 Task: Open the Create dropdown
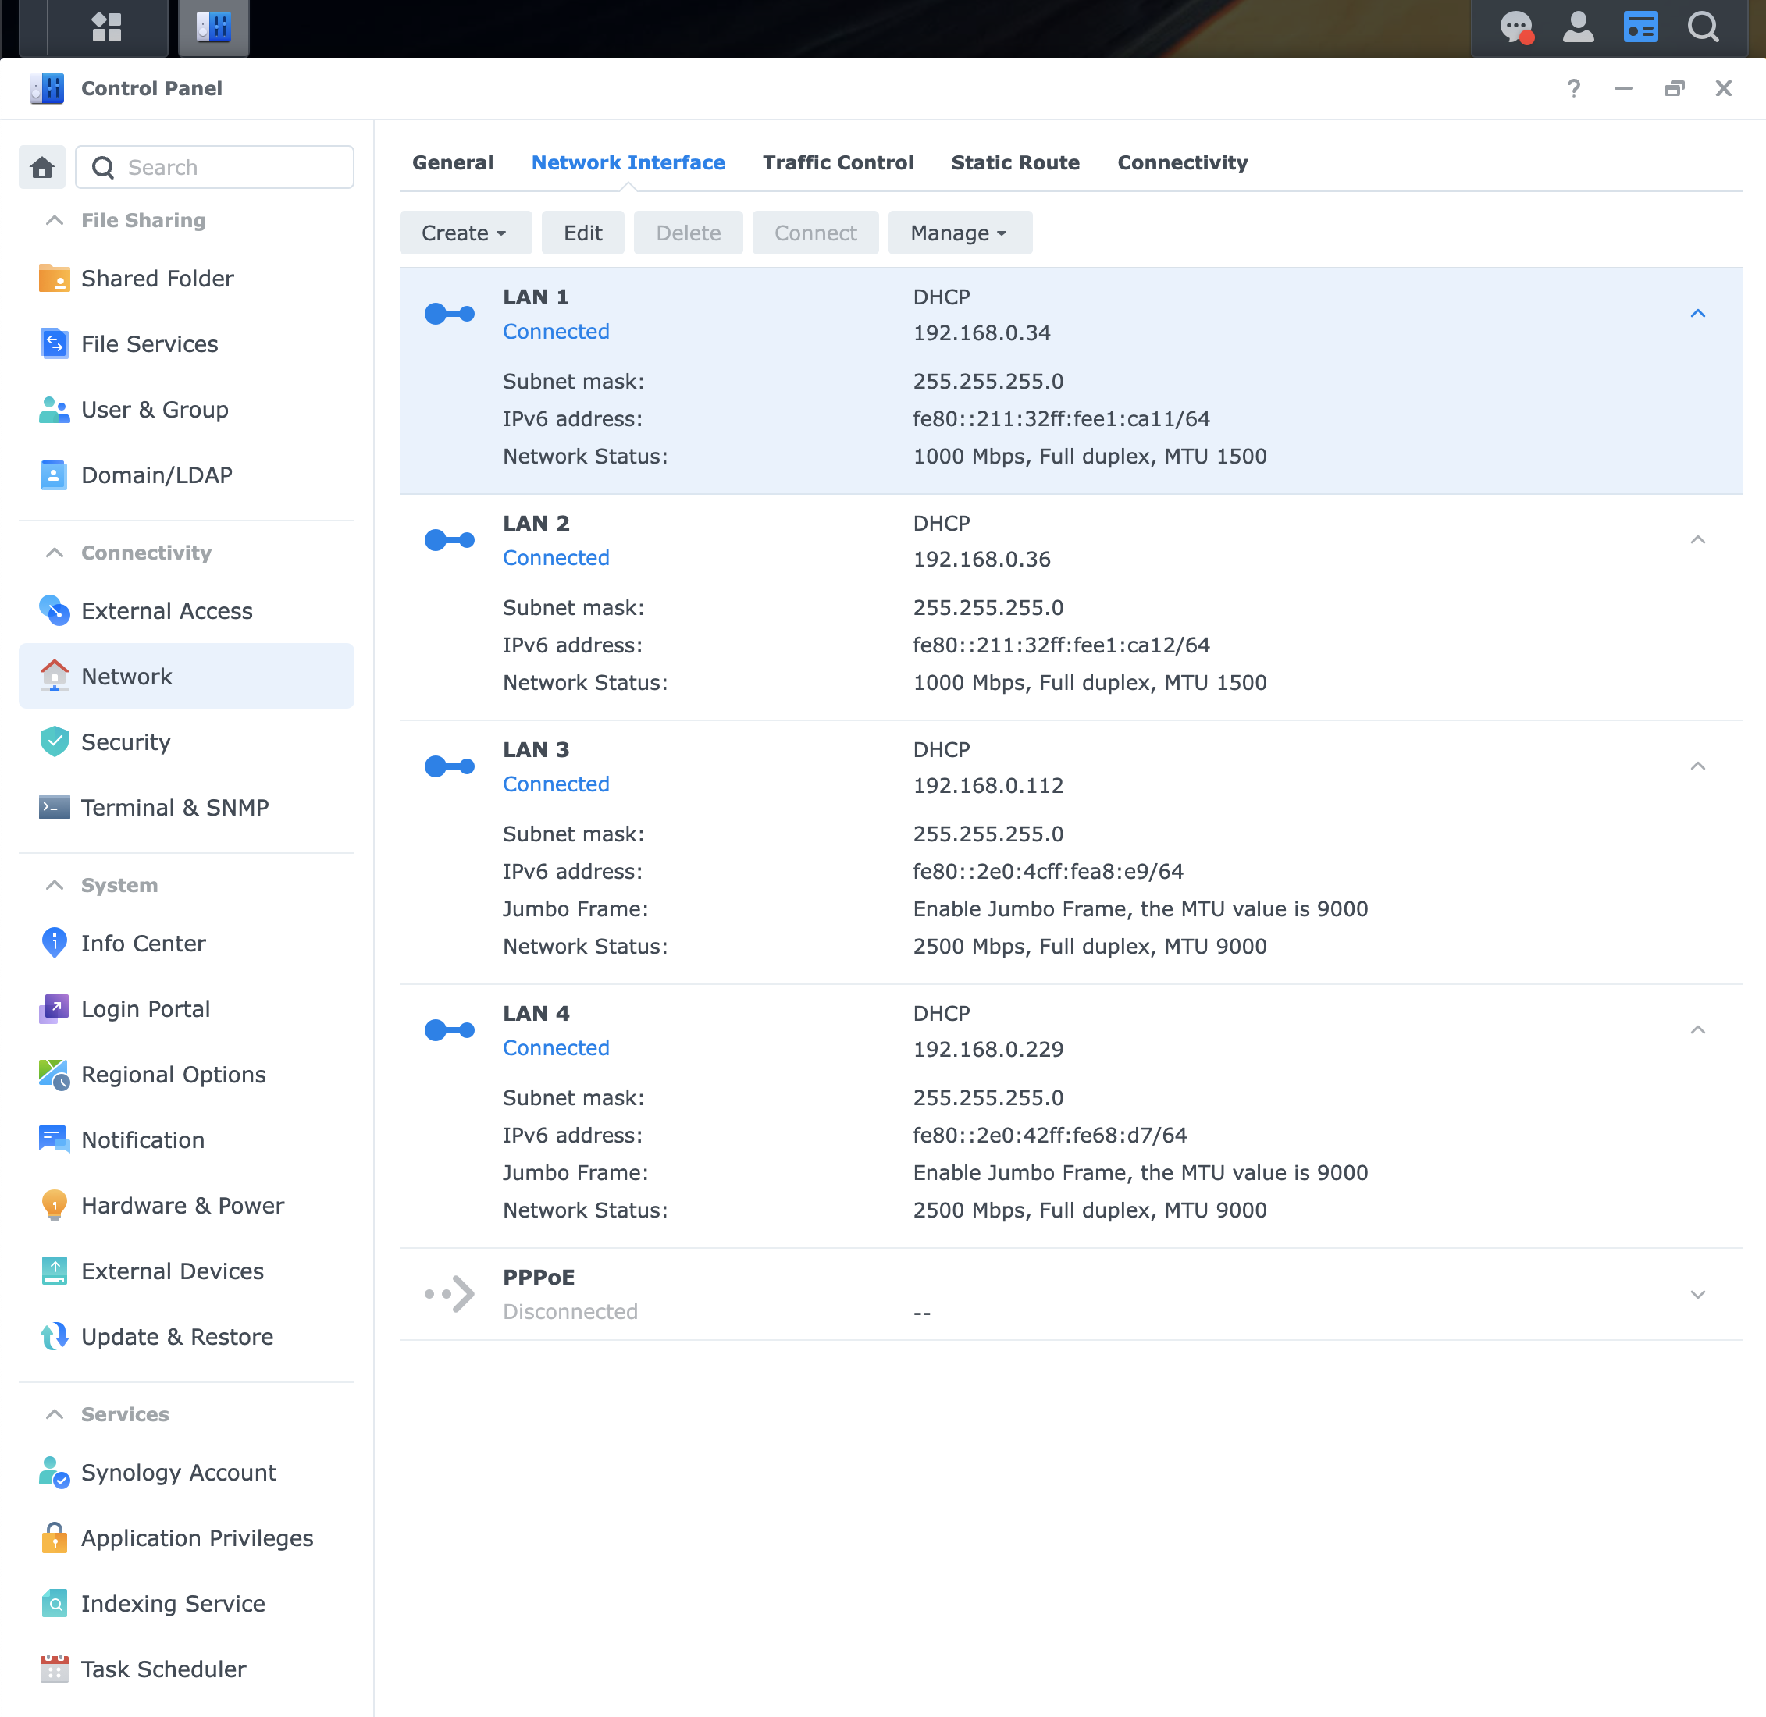pos(465,233)
